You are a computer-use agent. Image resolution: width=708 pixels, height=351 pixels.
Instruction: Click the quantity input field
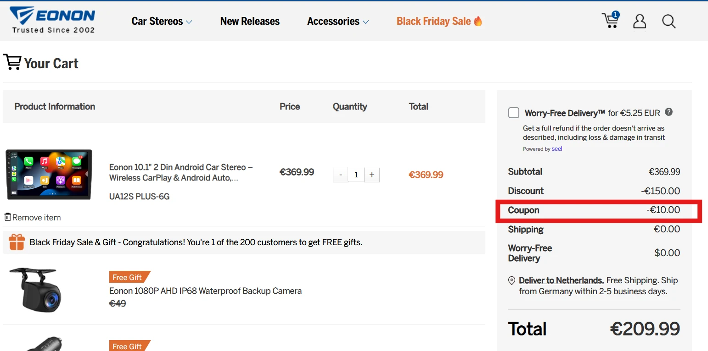click(x=356, y=175)
